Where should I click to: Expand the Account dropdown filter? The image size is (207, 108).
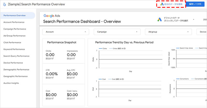point(65,32)
